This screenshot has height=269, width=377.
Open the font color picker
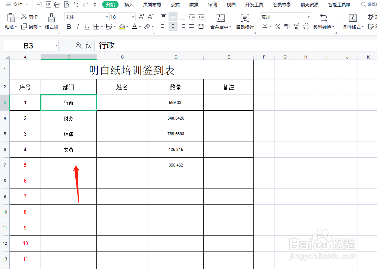click(139, 26)
